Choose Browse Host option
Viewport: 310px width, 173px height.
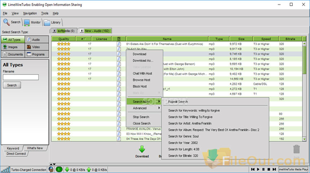[141, 80]
